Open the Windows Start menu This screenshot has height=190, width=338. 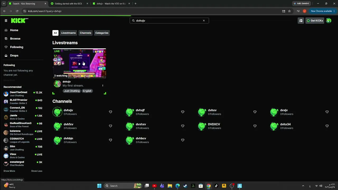pyautogui.click(x=99, y=186)
